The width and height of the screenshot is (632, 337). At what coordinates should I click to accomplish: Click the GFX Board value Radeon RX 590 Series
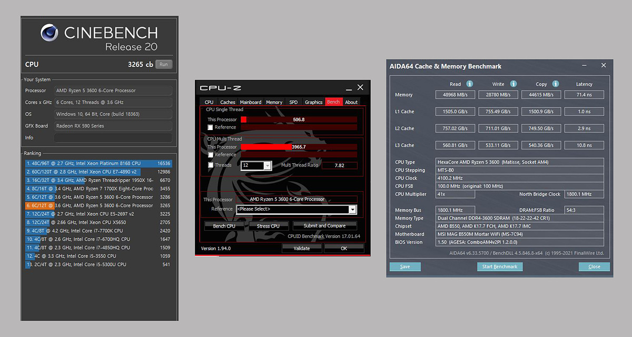click(113, 126)
